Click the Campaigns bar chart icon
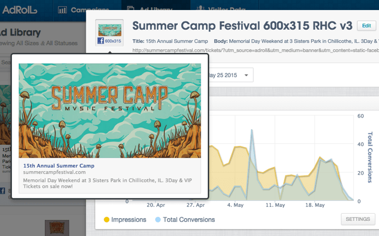The width and height of the screenshot is (379, 236). 62,10
